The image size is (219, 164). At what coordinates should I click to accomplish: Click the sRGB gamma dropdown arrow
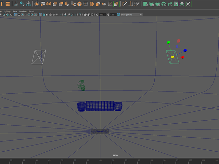coord(141,15)
